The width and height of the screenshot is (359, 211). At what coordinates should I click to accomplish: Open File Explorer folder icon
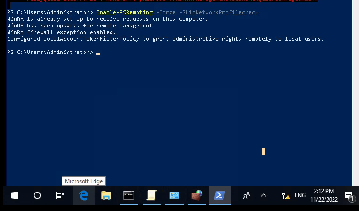[x=106, y=195]
